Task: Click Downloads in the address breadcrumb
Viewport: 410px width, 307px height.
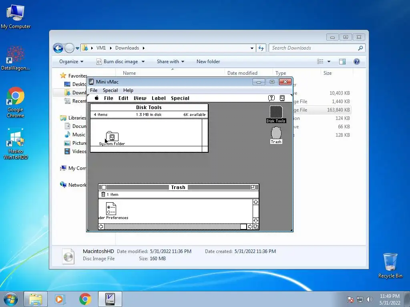Action: (x=127, y=48)
